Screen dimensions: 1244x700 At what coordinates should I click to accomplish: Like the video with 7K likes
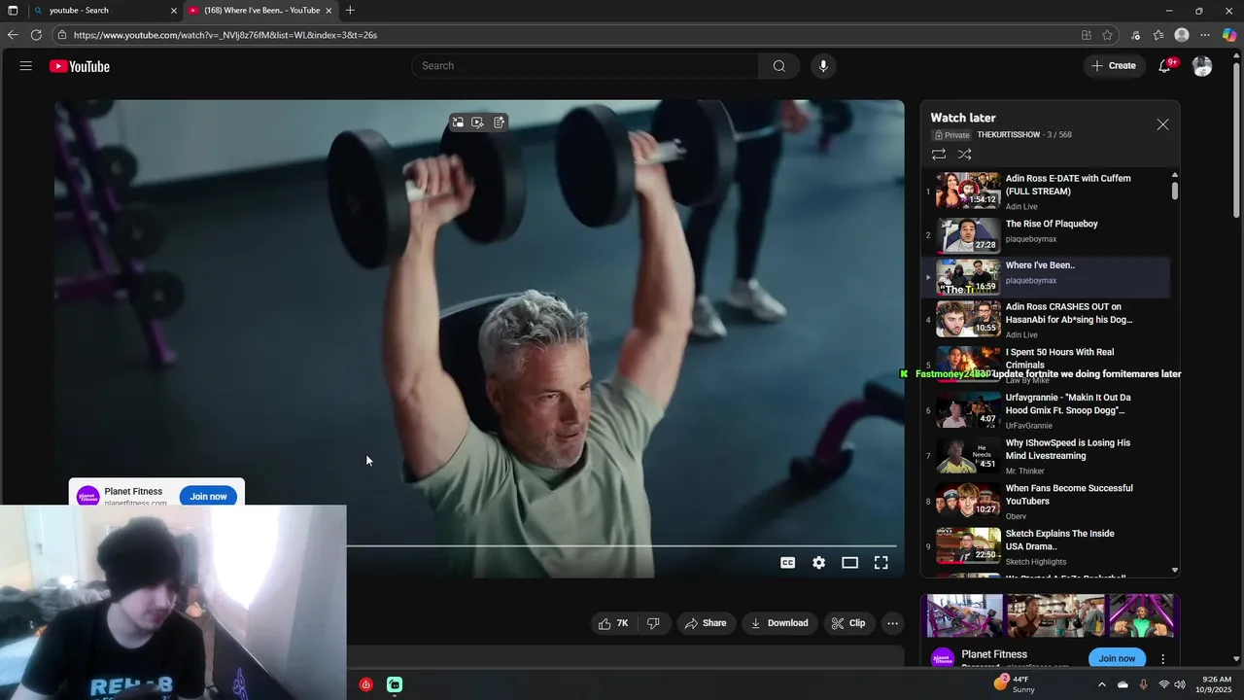[x=613, y=623]
